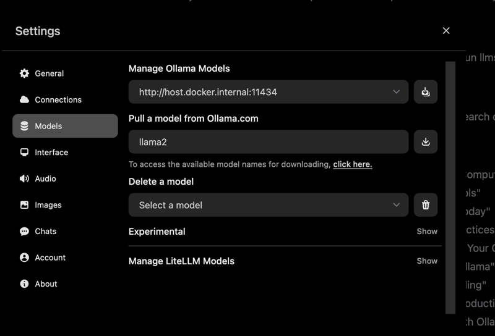Show the Experimental section

(x=427, y=232)
